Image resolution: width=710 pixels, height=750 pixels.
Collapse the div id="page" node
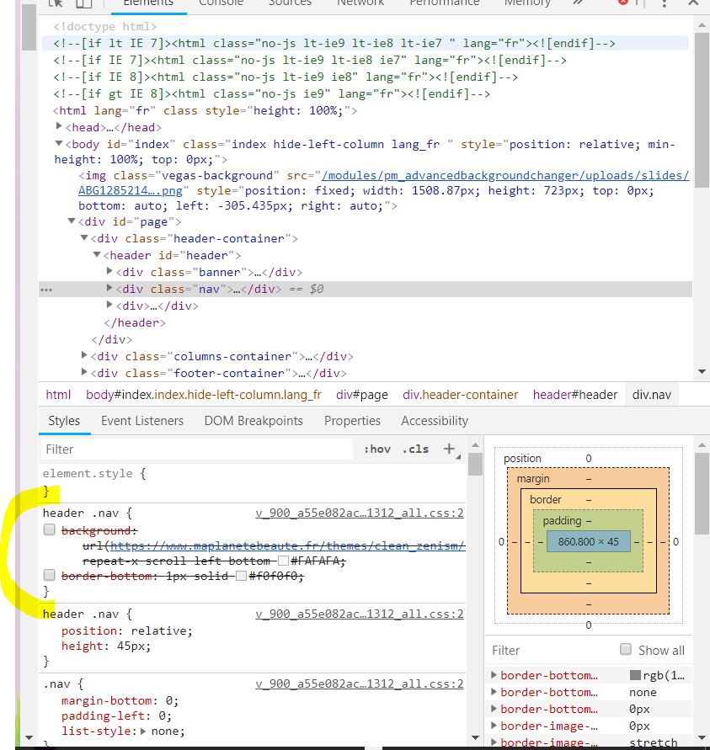[x=72, y=221]
